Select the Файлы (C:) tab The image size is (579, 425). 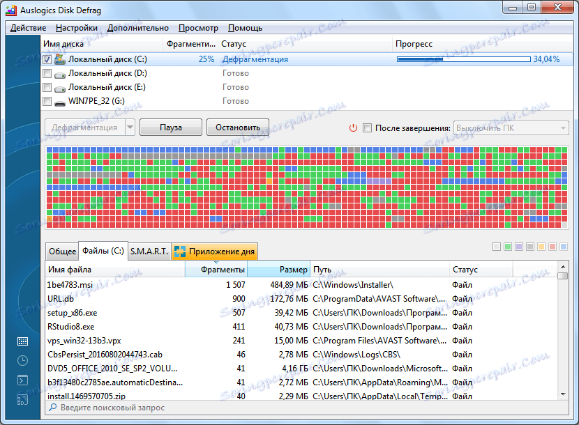[x=103, y=251]
